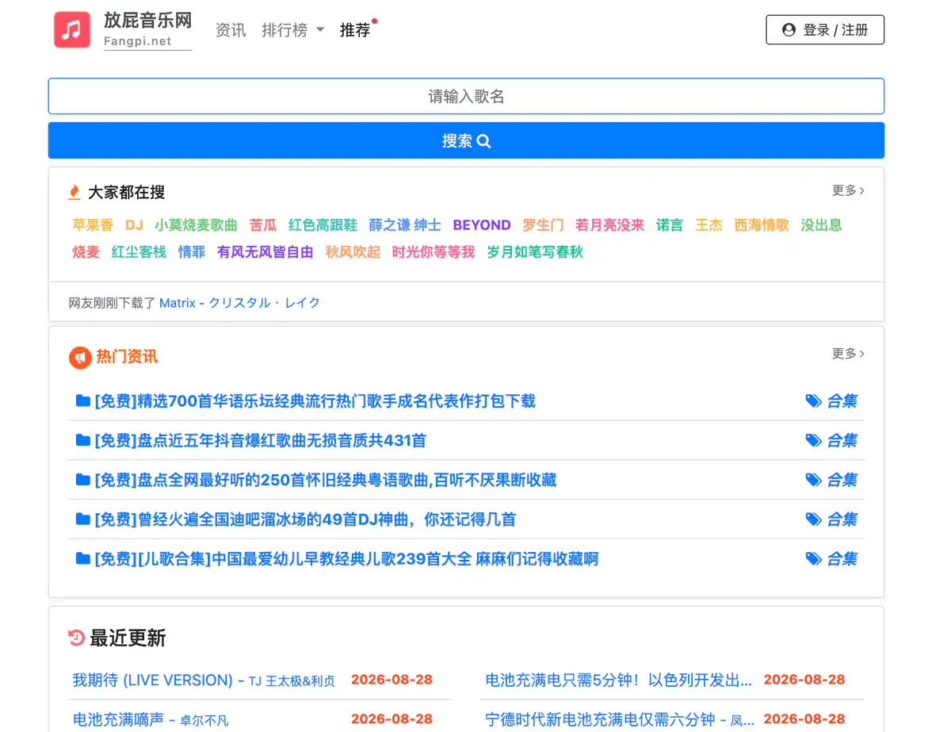Screen dimensions: 951x732
Task: Search the hot tag 岁月如笔写春秋
Action: click(535, 252)
